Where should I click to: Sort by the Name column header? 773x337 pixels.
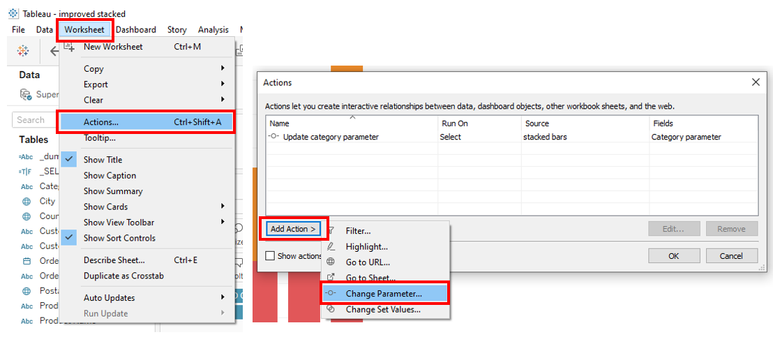click(x=352, y=123)
